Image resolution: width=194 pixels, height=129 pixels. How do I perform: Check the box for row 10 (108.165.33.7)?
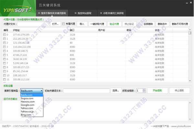point(5,75)
